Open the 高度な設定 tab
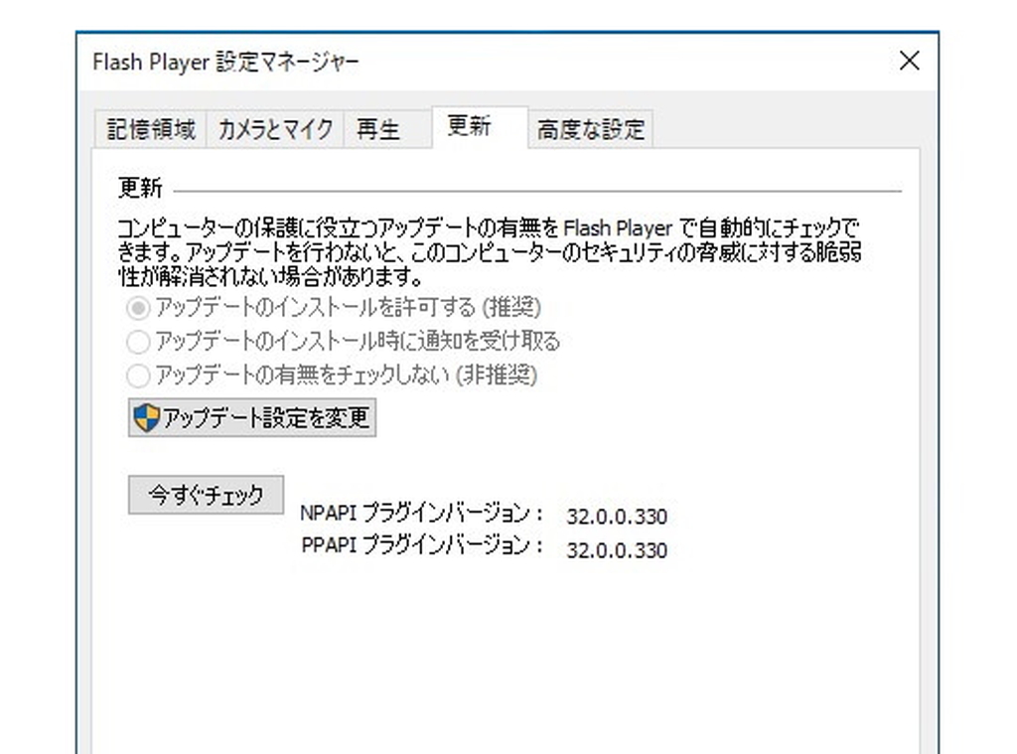1017x754 pixels. point(590,127)
